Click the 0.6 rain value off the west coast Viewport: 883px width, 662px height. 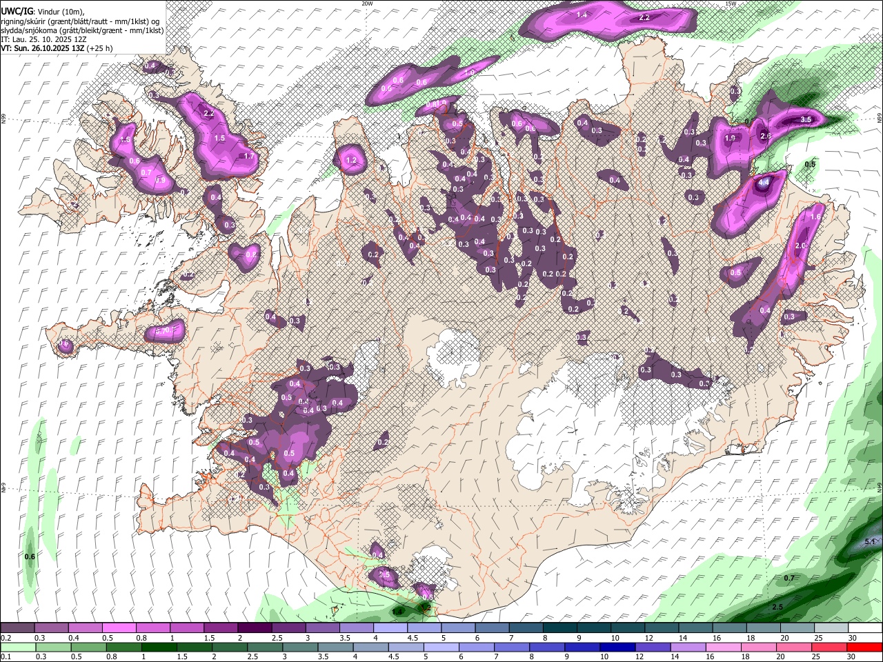(x=30, y=556)
